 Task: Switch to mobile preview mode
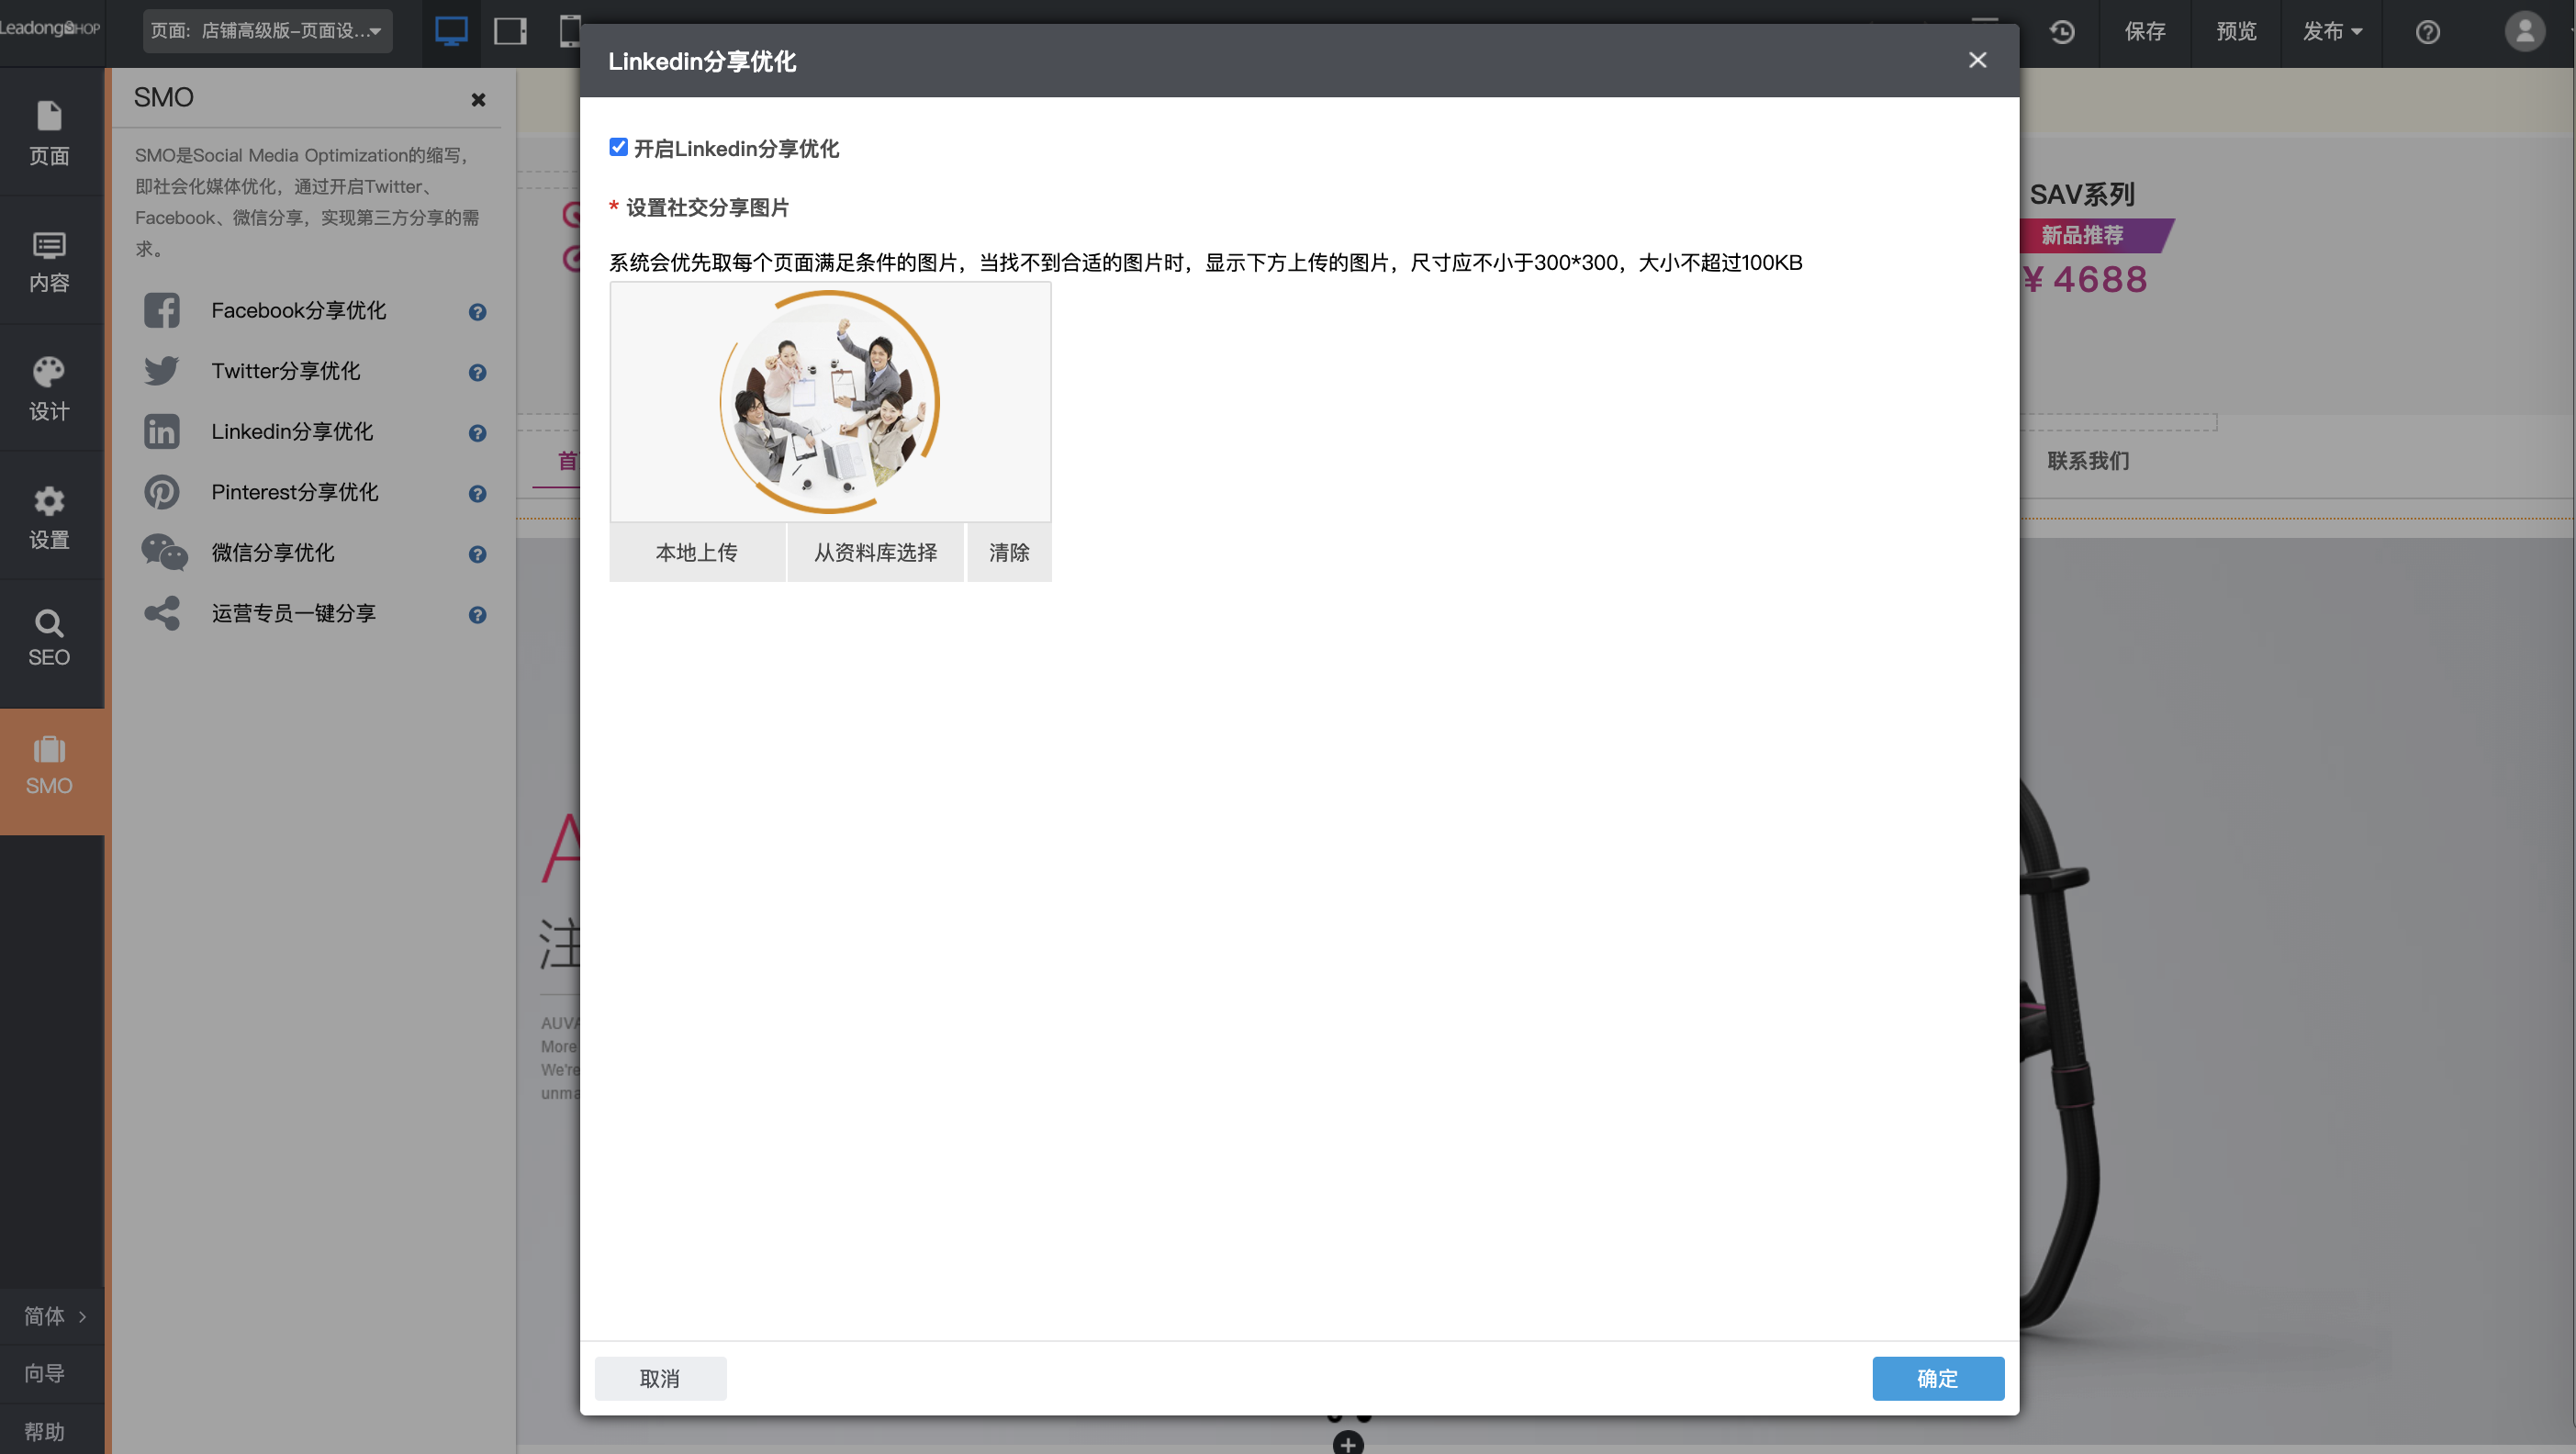tap(570, 31)
